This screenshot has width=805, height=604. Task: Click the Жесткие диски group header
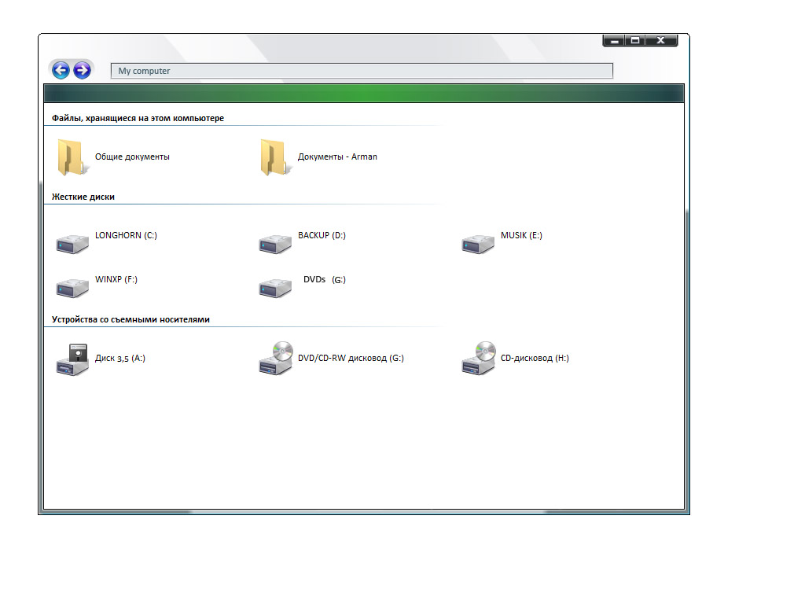click(83, 197)
